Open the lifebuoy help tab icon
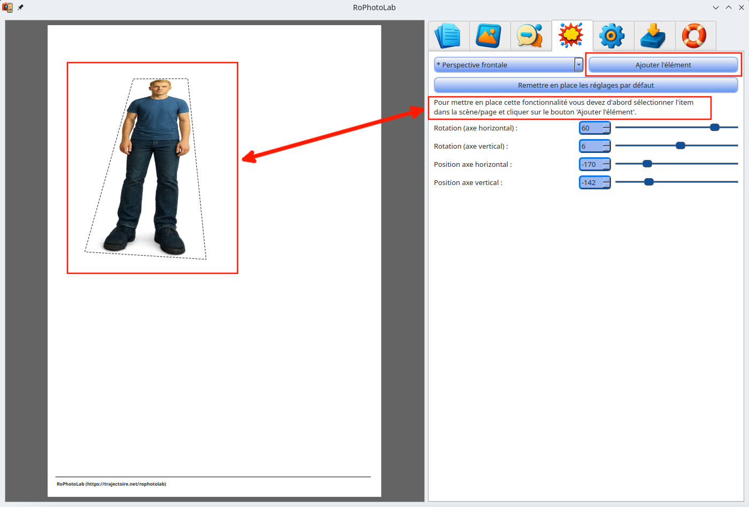The width and height of the screenshot is (749, 507). point(695,36)
